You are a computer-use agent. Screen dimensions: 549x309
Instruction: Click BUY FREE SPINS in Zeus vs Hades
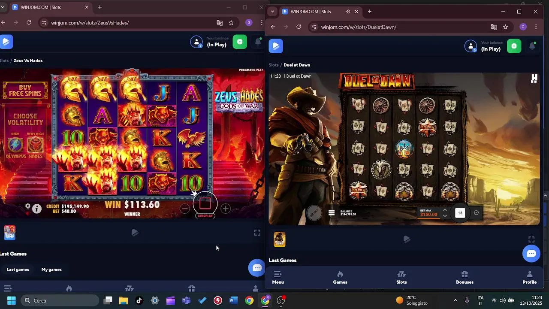coord(25,91)
